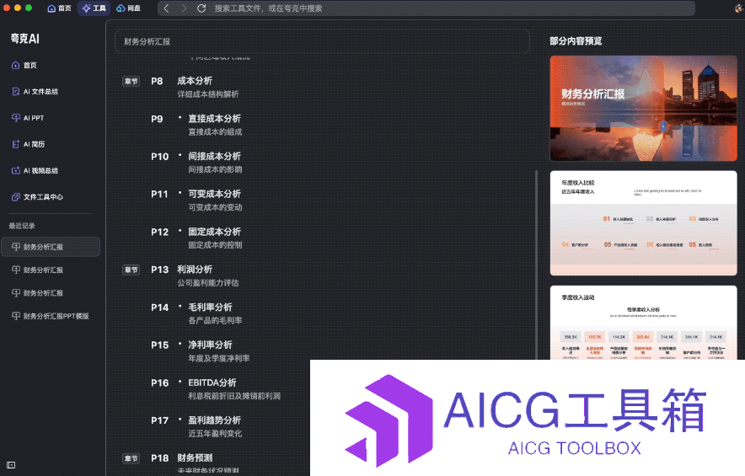Click the 文件工具中心 icon
Image resolution: width=745 pixels, height=476 pixels.
(x=16, y=196)
